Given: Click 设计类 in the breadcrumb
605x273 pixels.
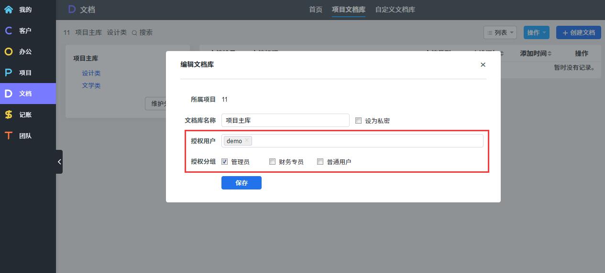Looking at the screenshot, I should [x=117, y=32].
